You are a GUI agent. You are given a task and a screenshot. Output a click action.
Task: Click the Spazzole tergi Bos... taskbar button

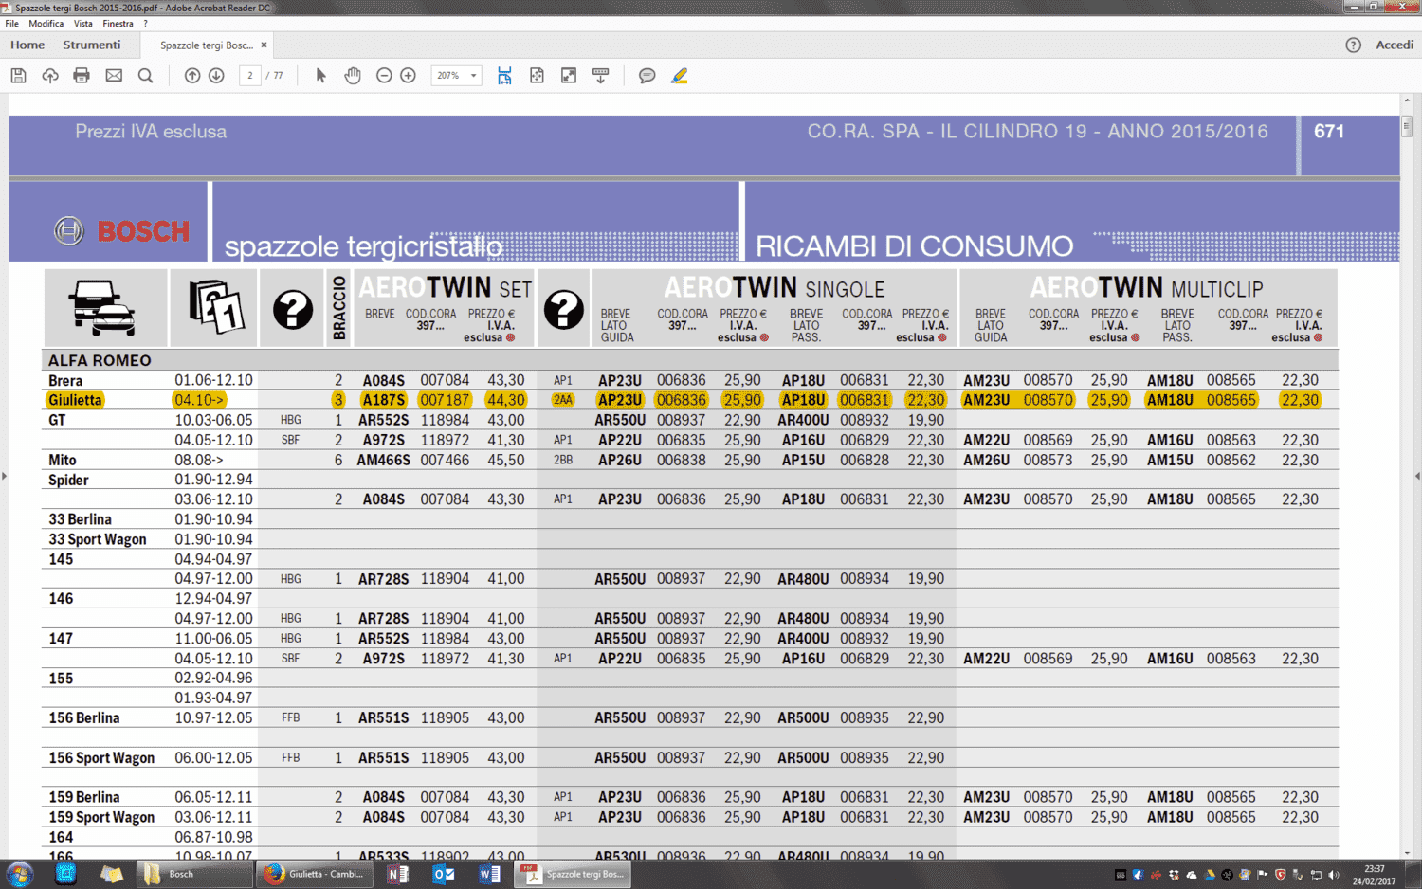[574, 874]
